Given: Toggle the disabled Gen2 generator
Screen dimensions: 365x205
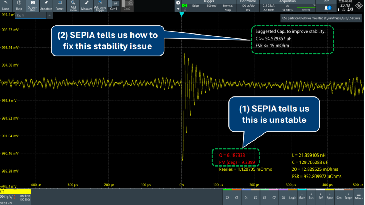Looking at the screenshot, I should coord(127,3).
